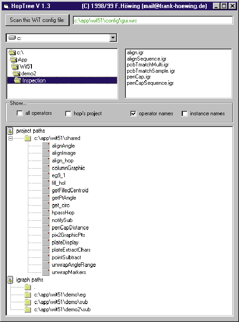Click the config file path input field
The image size is (239, 322).
coord(153,20)
